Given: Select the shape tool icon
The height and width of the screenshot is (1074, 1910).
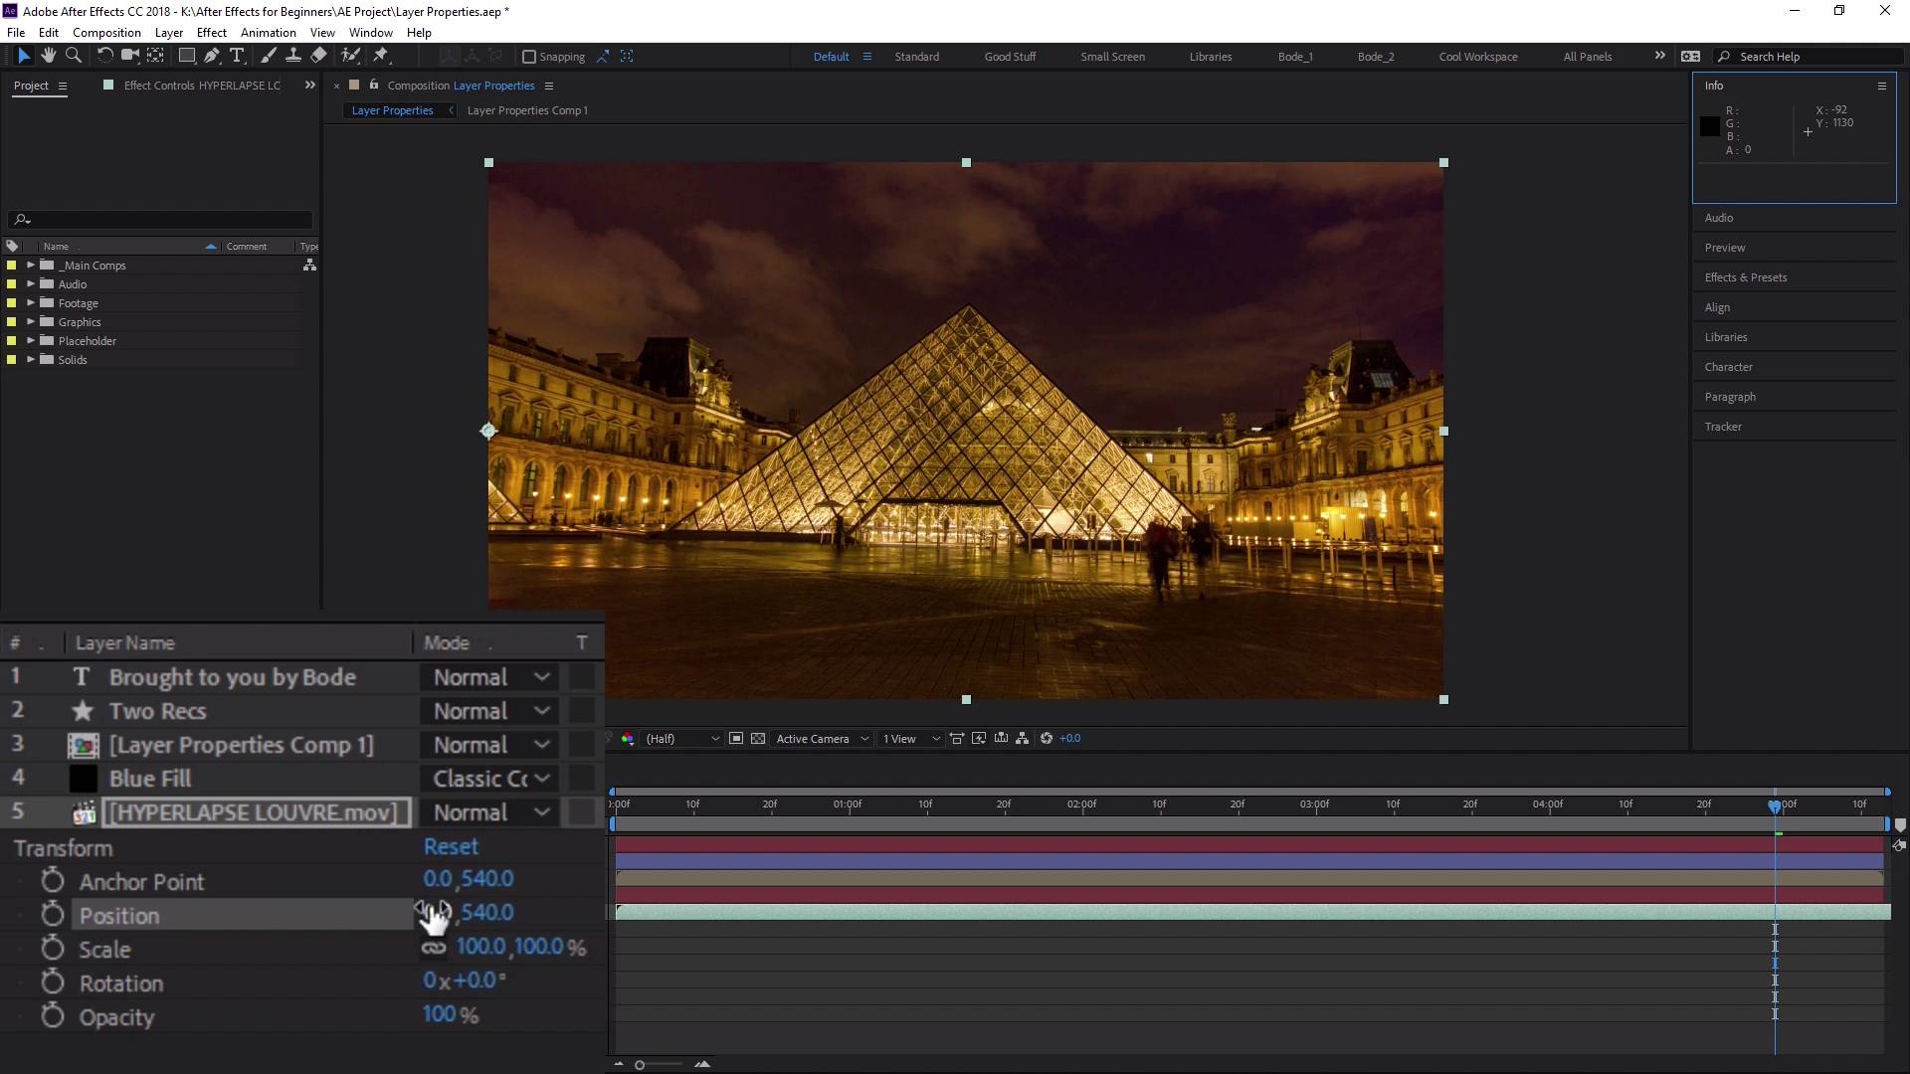Looking at the screenshot, I should (x=184, y=55).
